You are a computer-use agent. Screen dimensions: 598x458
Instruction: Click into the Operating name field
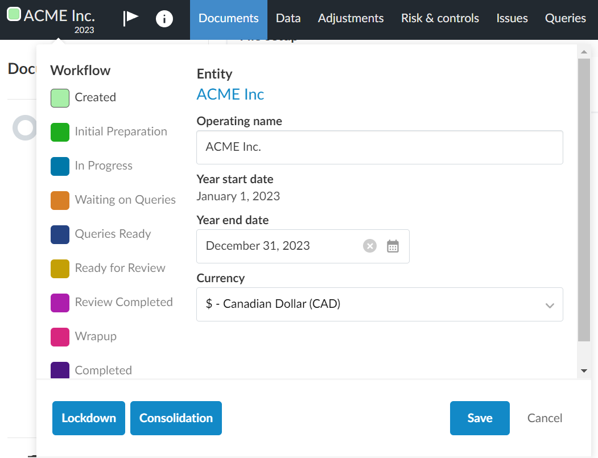pyautogui.click(x=380, y=147)
